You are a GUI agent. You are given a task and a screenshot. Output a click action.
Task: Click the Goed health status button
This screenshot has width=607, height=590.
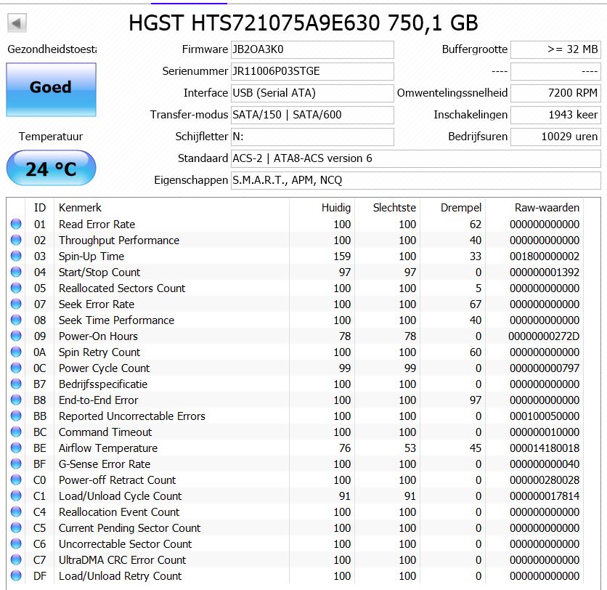click(51, 89)
